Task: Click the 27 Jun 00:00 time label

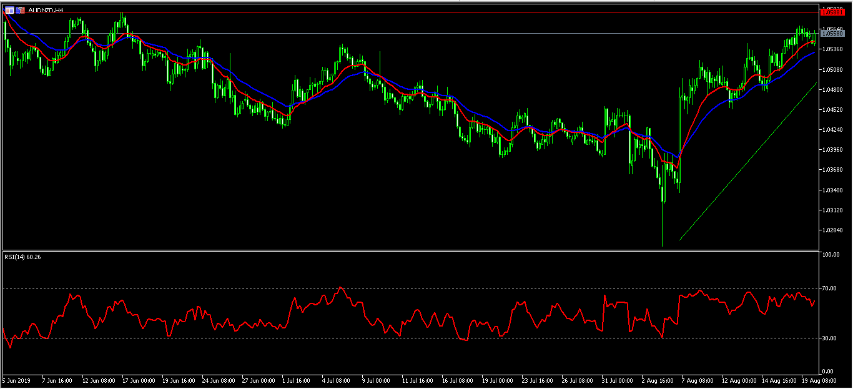Action: (259, 380)
